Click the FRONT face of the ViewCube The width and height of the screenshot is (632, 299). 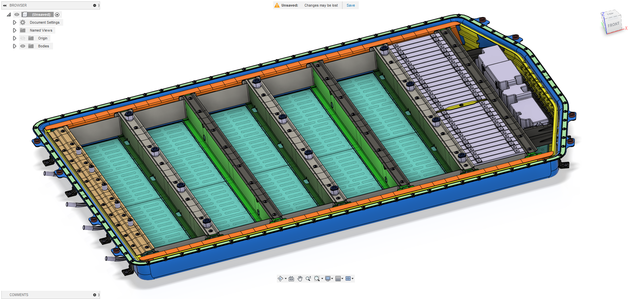click(x=613, y=25)
